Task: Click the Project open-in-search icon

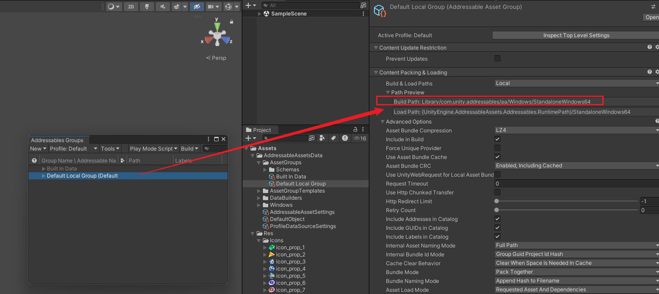Action: (x=311, y=138)
